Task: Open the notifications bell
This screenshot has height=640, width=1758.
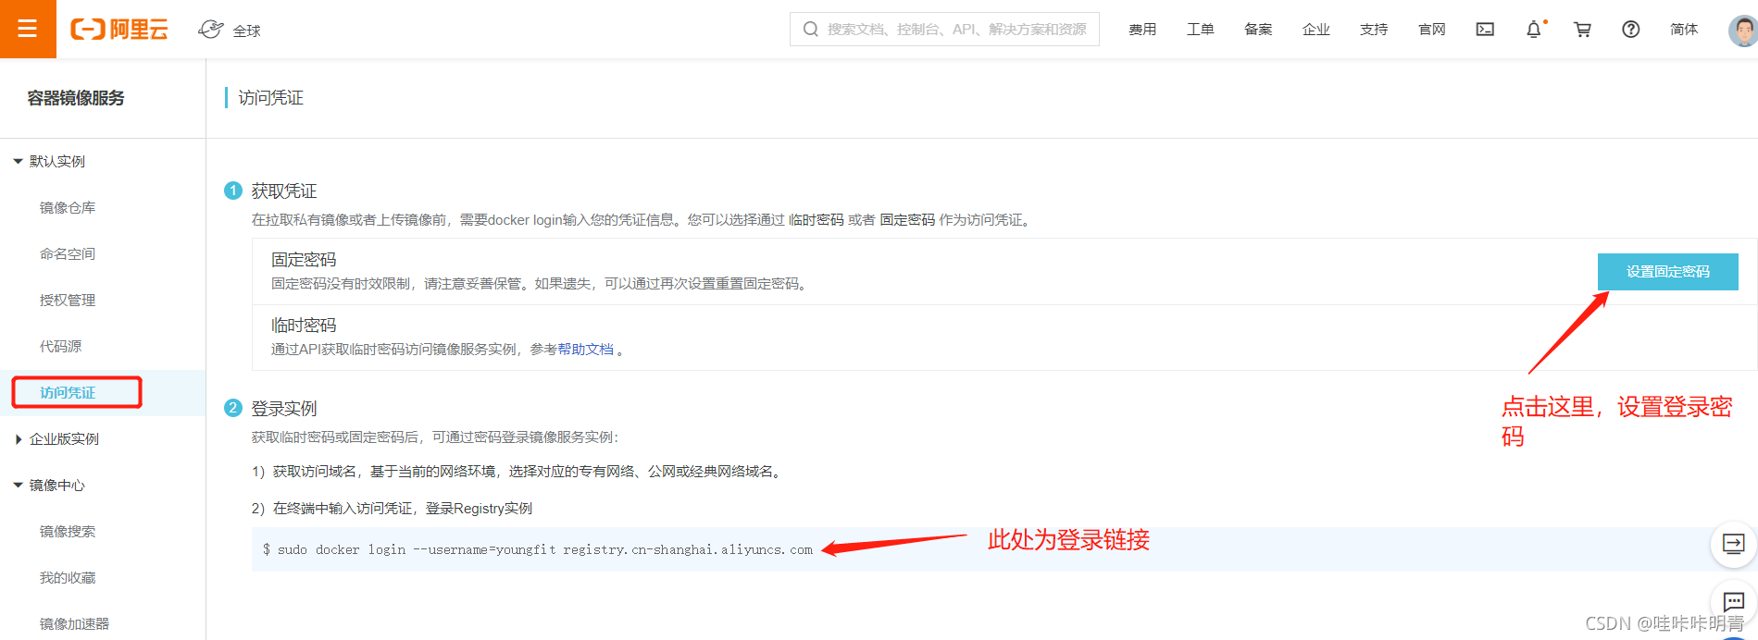Action: click(1534, 30)
